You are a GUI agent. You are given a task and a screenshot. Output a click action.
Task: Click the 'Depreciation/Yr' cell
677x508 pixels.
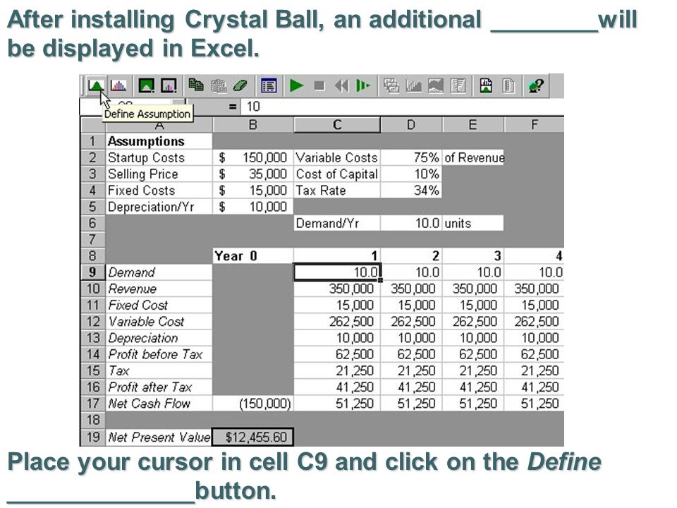[159, 207]
